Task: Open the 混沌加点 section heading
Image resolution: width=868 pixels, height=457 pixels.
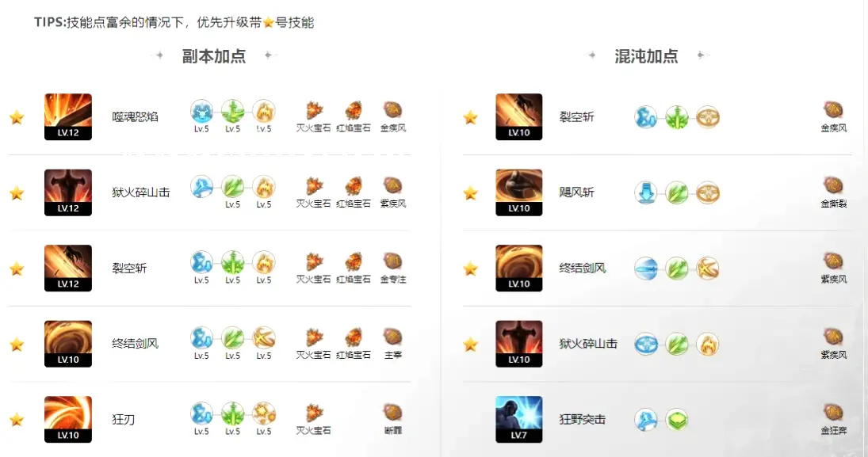Action: (646, 56)
